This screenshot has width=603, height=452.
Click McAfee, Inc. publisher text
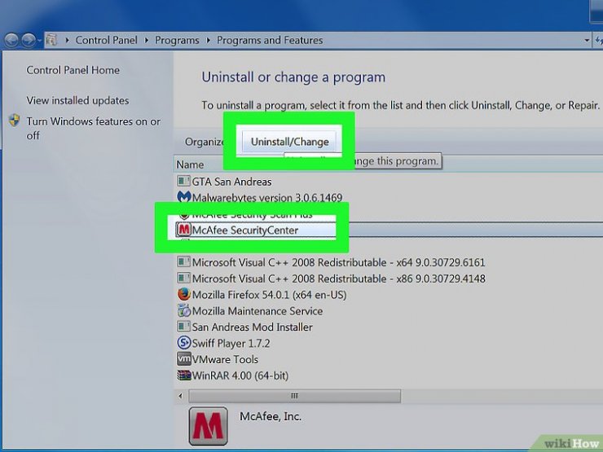271,416
